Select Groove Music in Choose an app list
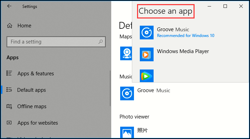The image size is (250, 139). pos(173,29)
